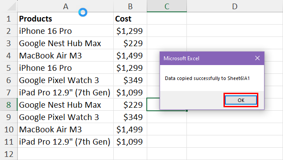Select row 9 header
The height and width of the screenshot is (160, 283).
(x=9, y=117)
